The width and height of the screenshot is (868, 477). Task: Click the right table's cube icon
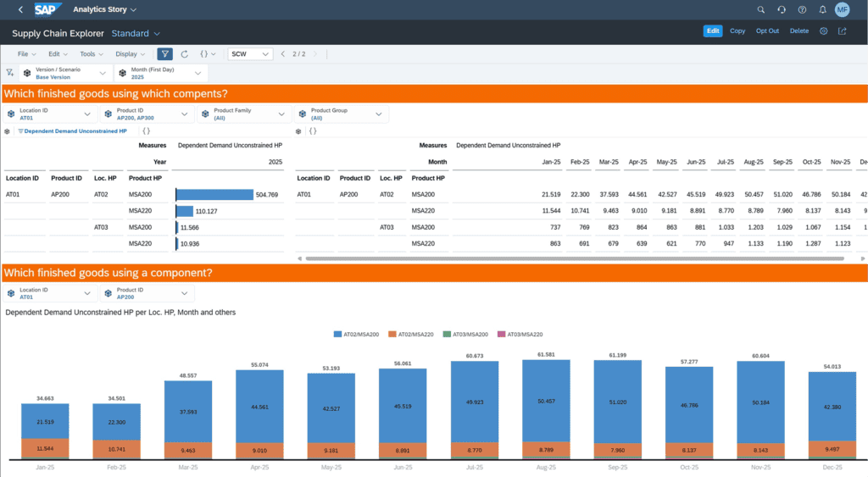pos(298,131)
